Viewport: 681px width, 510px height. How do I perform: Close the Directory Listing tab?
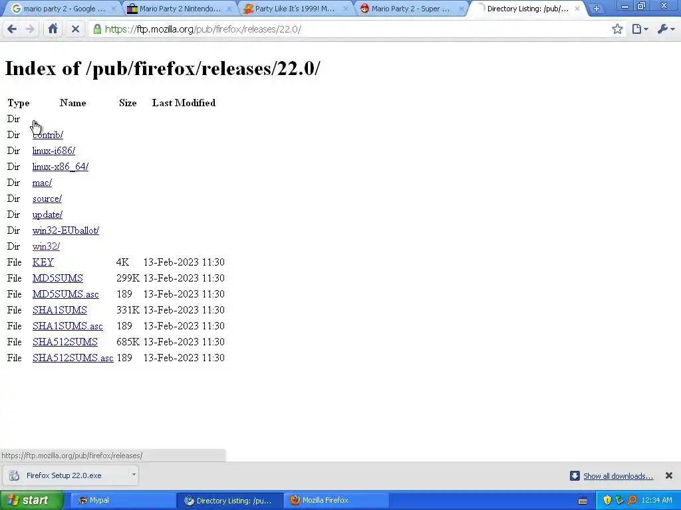pyautogui.click(x=577, y=9)
